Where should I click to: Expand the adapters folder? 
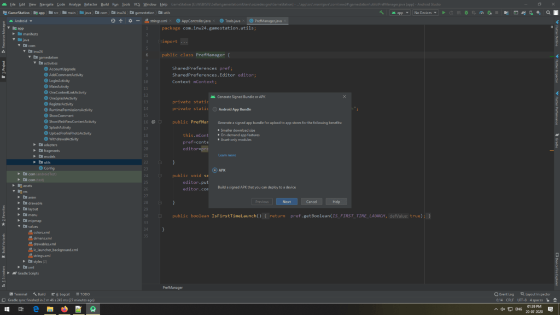(x=35, y=144)
